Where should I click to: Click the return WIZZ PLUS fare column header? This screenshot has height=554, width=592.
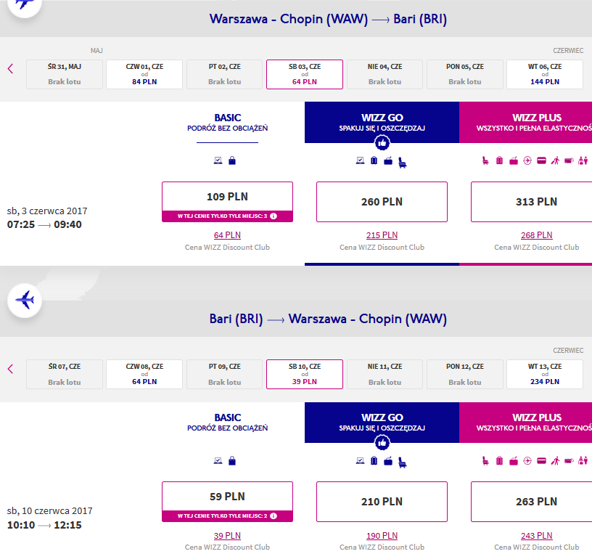pos(525,423)
